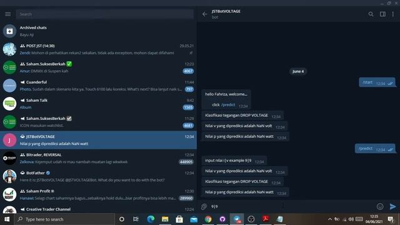Viewport: 400px width, 225px height.
Task: Open the BotFather chat
Action: 98,176
